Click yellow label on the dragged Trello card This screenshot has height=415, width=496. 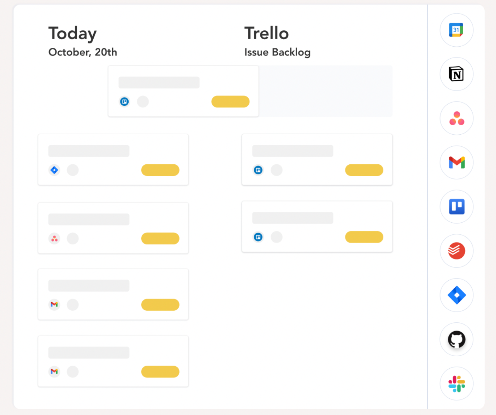(x=230, y=101)
